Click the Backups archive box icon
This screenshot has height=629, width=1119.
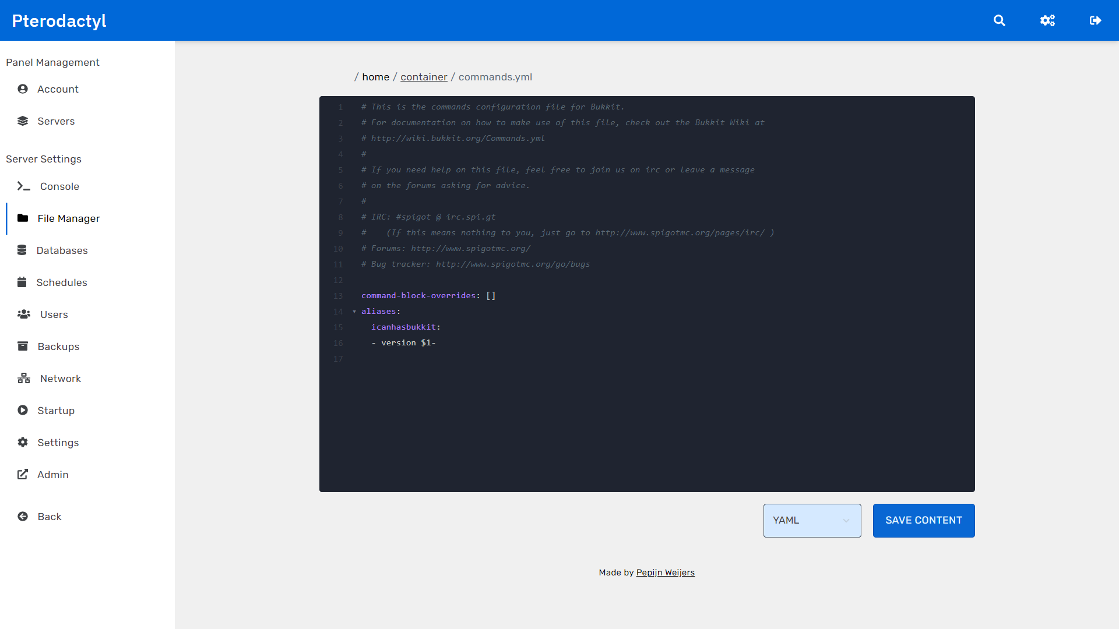coord(23,347)
